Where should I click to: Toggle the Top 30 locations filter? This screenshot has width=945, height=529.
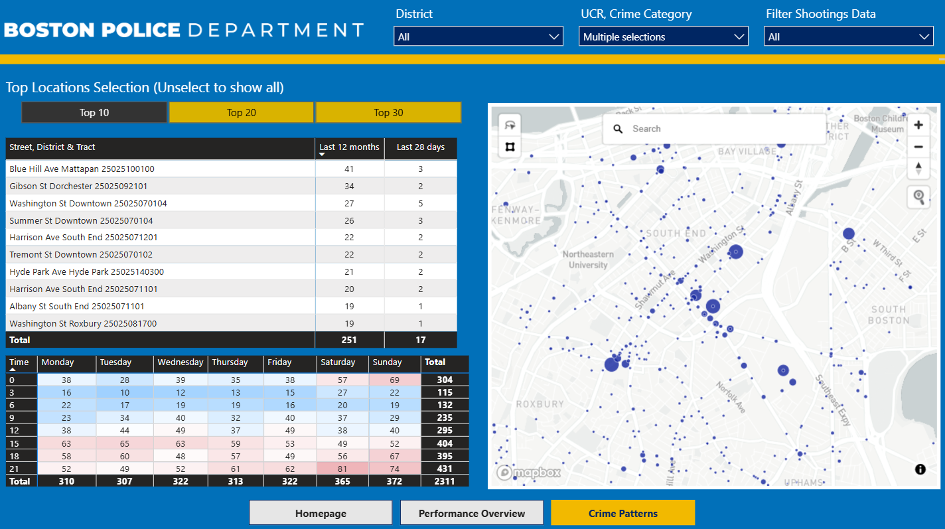pyautogui.click(x=388, y=112)
